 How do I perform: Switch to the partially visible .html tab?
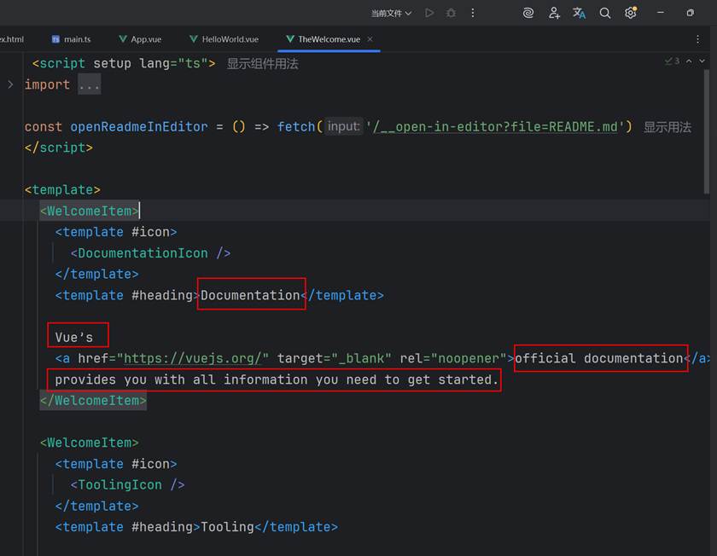click(12, 39)
